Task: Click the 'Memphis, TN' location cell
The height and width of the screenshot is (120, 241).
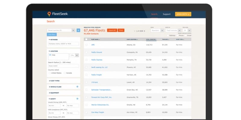Action: [x=132, y=60]
